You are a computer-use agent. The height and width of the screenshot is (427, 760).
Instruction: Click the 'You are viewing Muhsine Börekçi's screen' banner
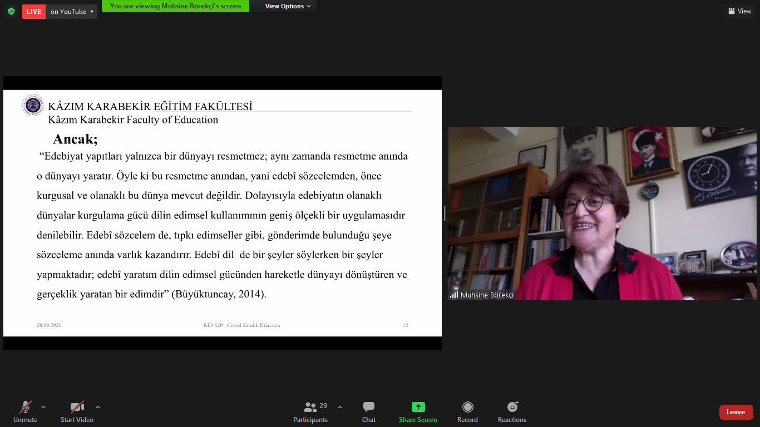(175, 6)
